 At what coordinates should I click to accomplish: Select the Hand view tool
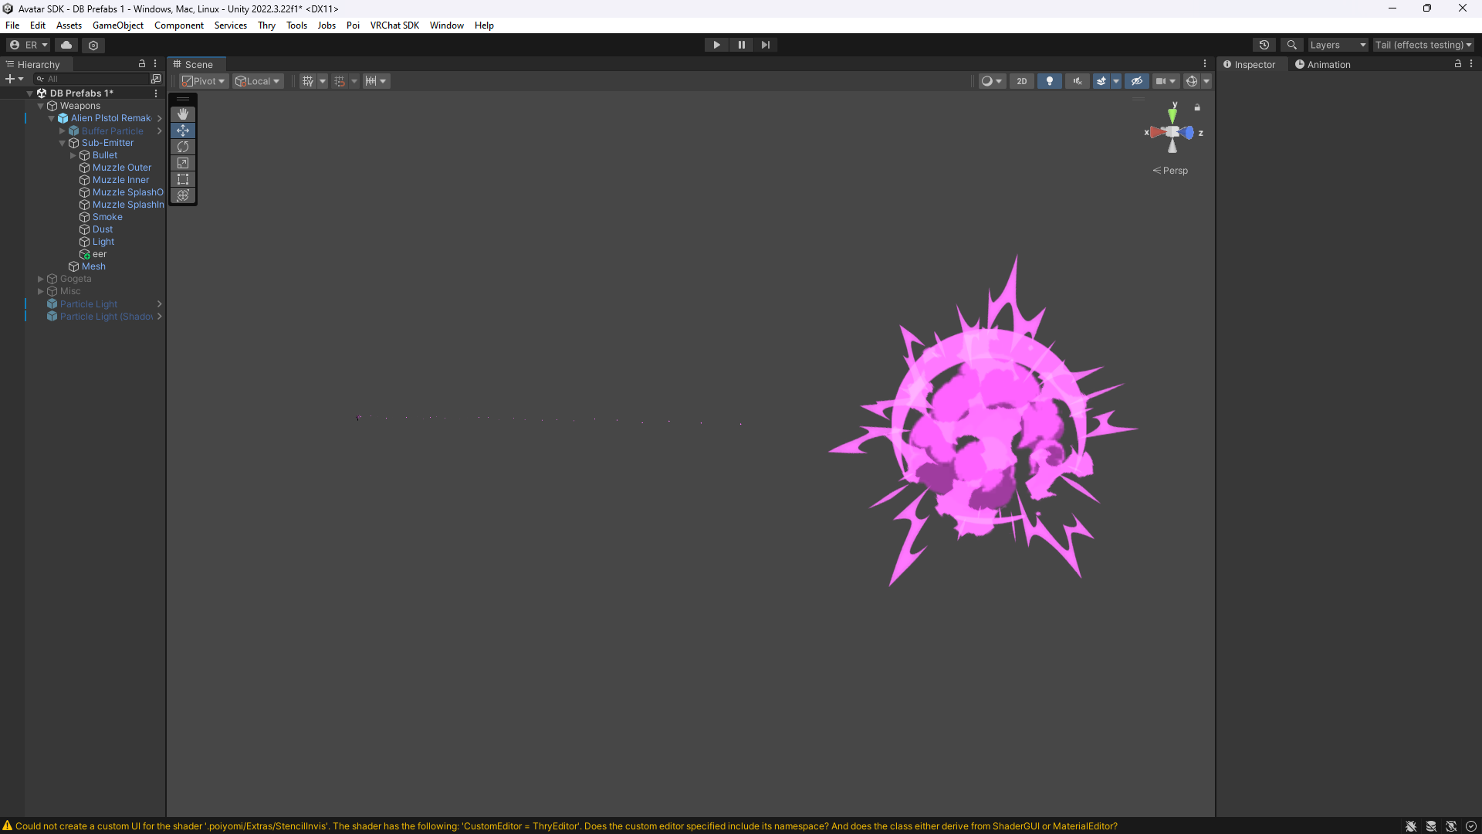pyautogui.click(x=183, y=114)
